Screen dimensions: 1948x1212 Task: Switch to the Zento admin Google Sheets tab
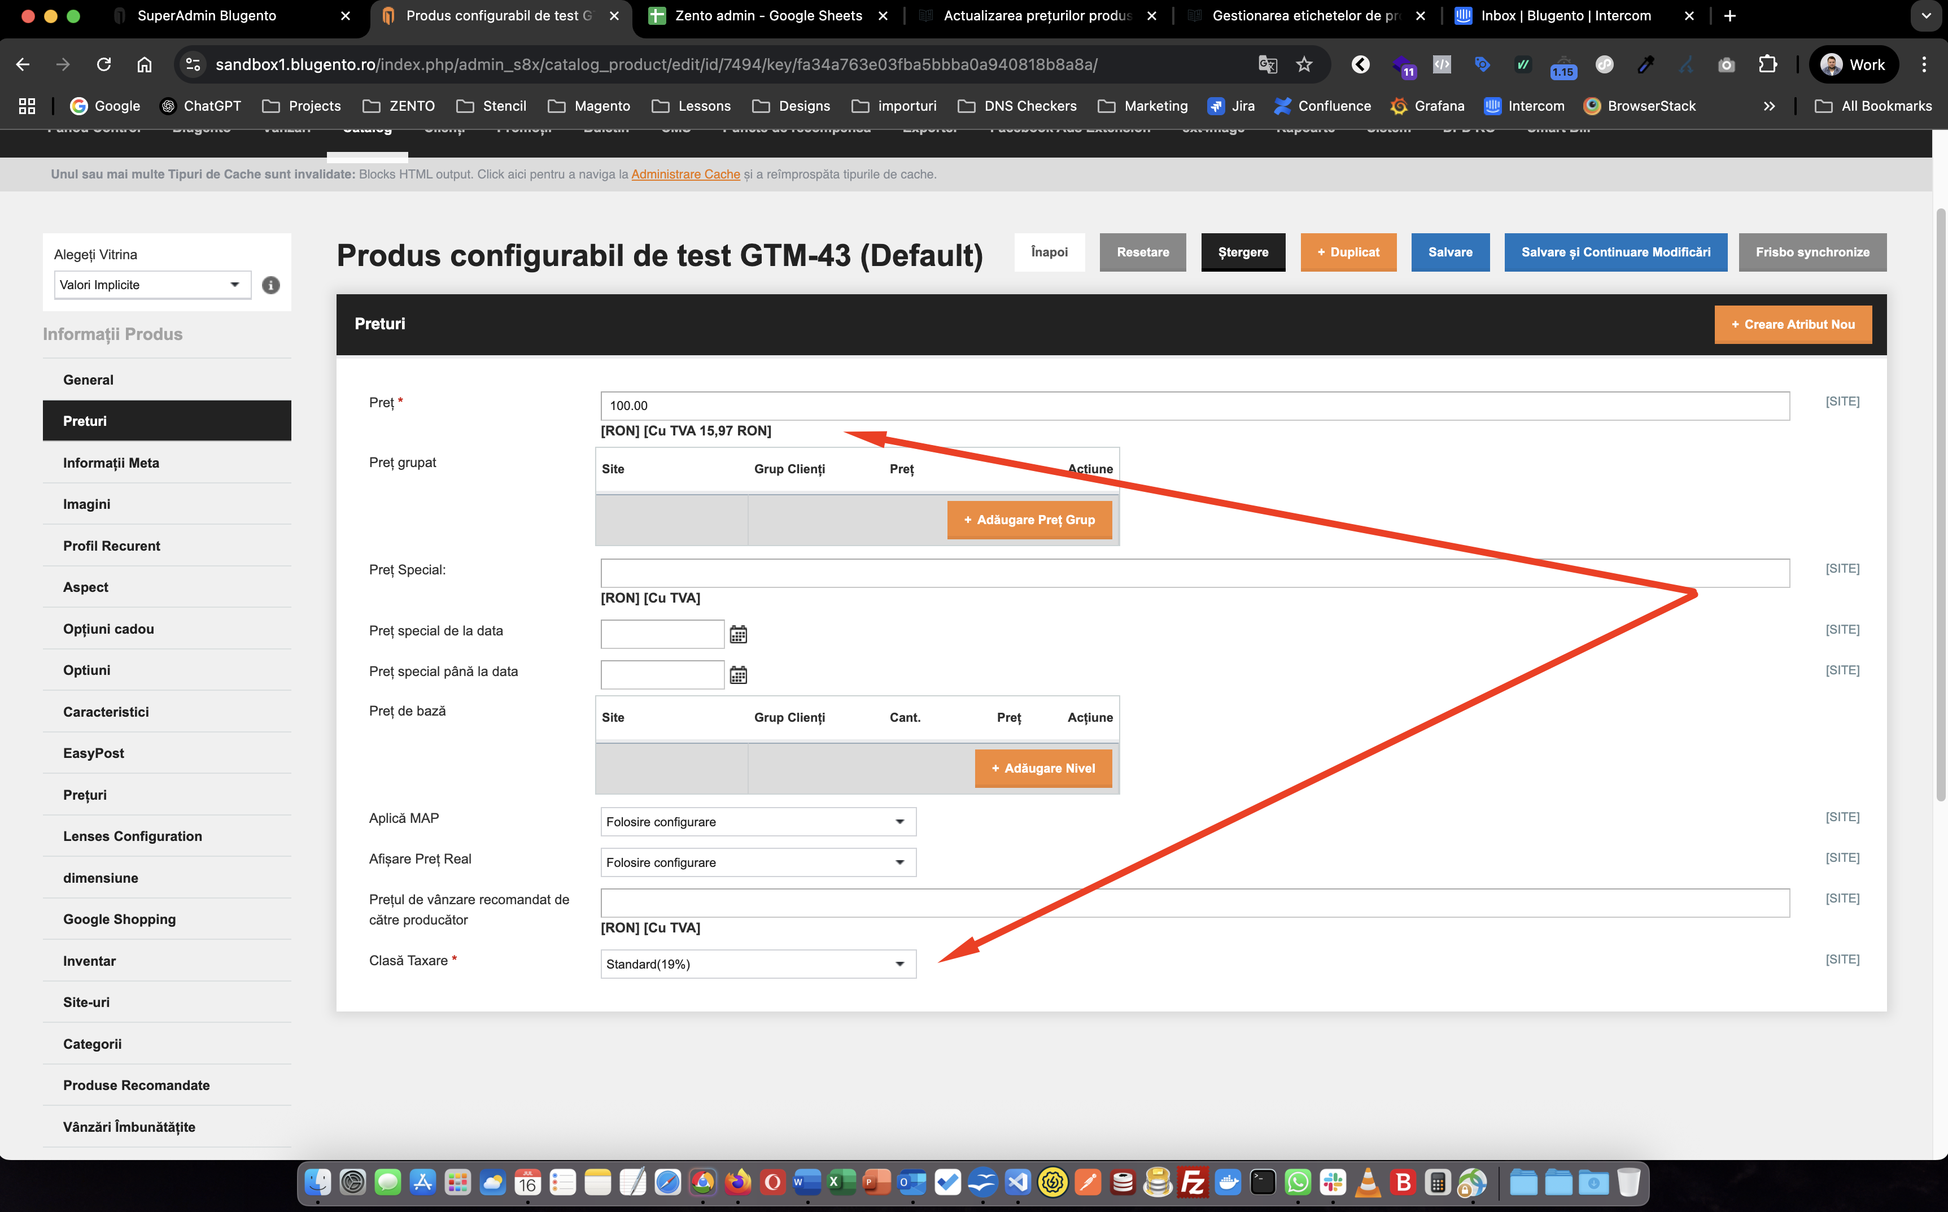tap(767, 16)
